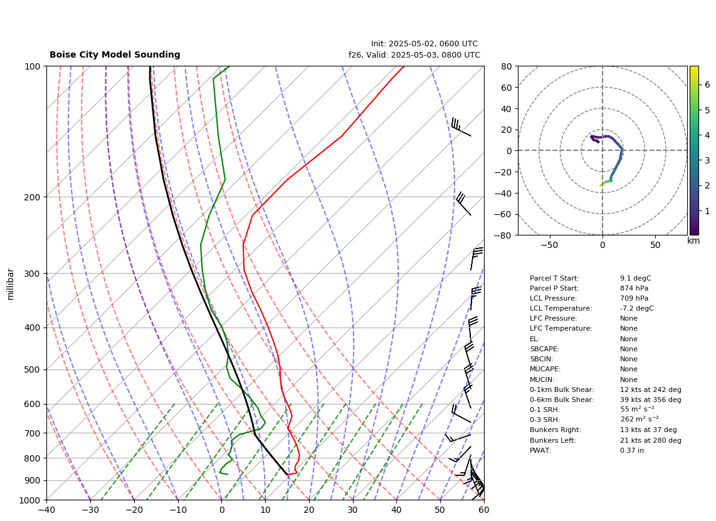Click the top wind barb beside 100 mb
The height and width of the screenshot is (521, 716).
(460, 127)
